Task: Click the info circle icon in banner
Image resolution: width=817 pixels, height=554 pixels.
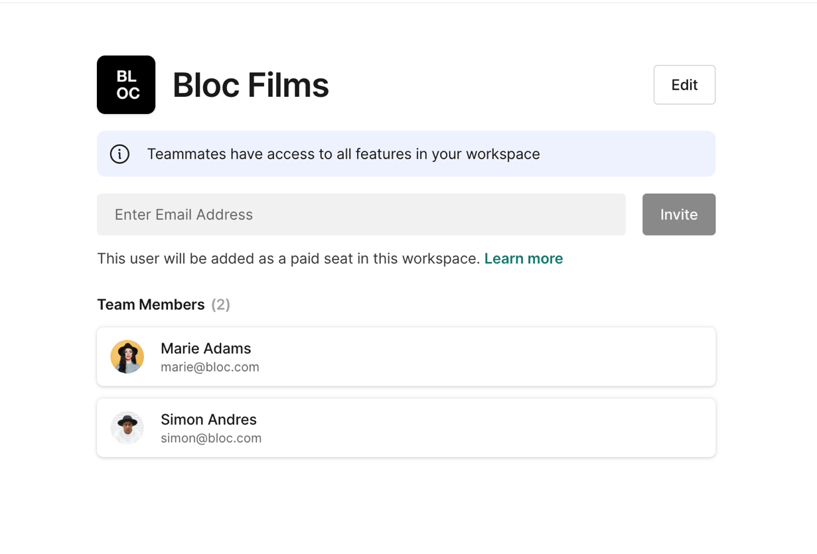Action: 119,154
